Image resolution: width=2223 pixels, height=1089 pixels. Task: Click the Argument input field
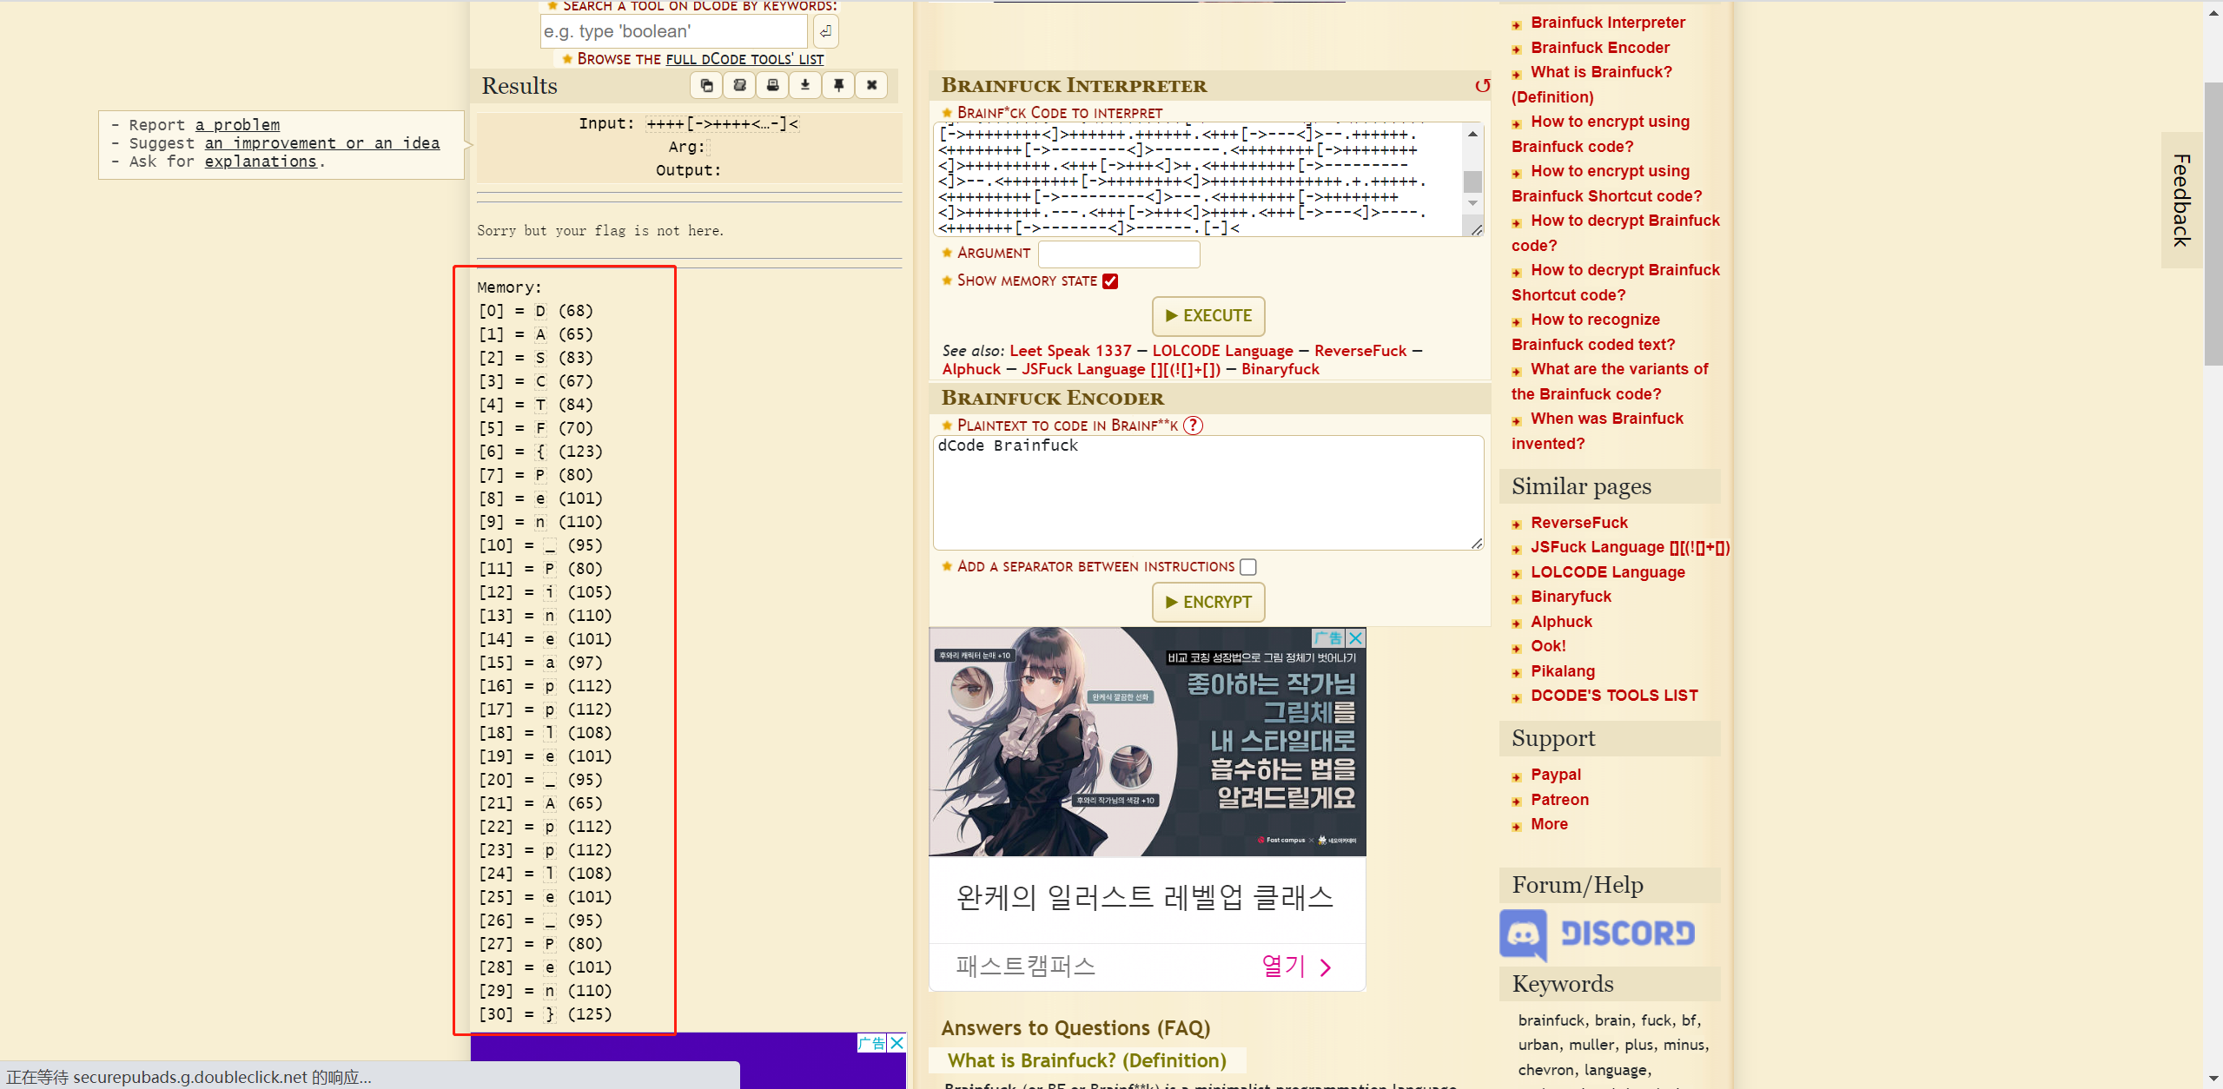click(x=1119, y=254)
